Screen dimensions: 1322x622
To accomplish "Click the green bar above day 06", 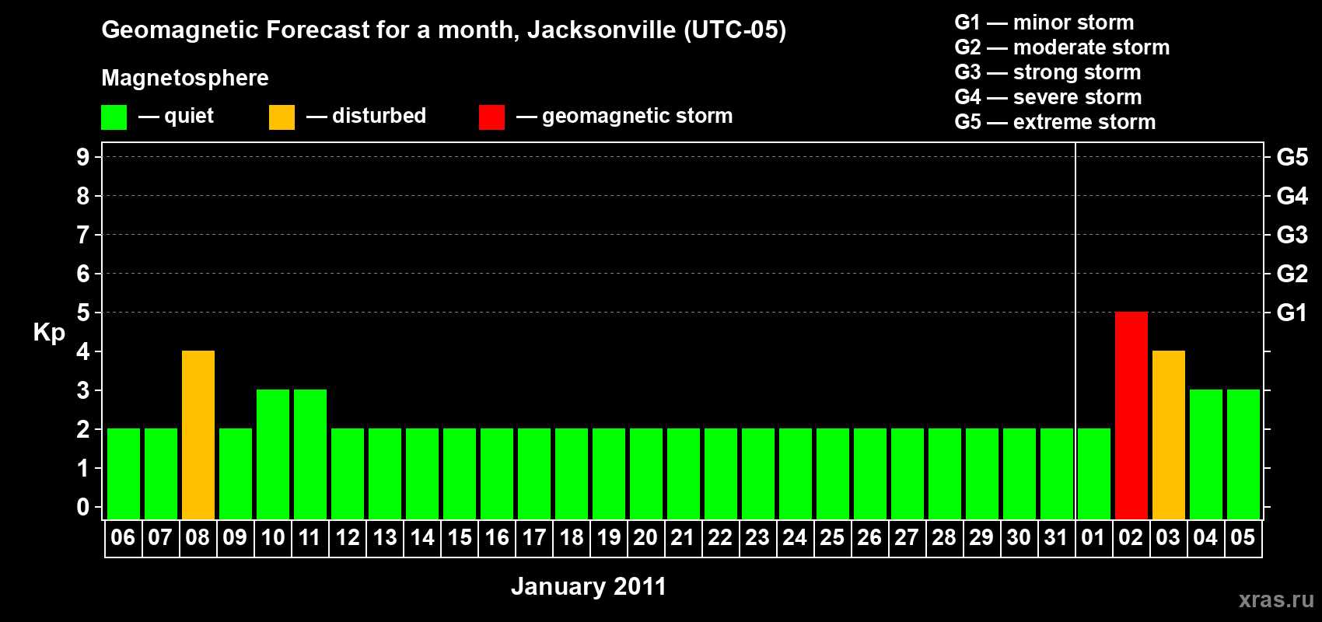I will [124, 473].
